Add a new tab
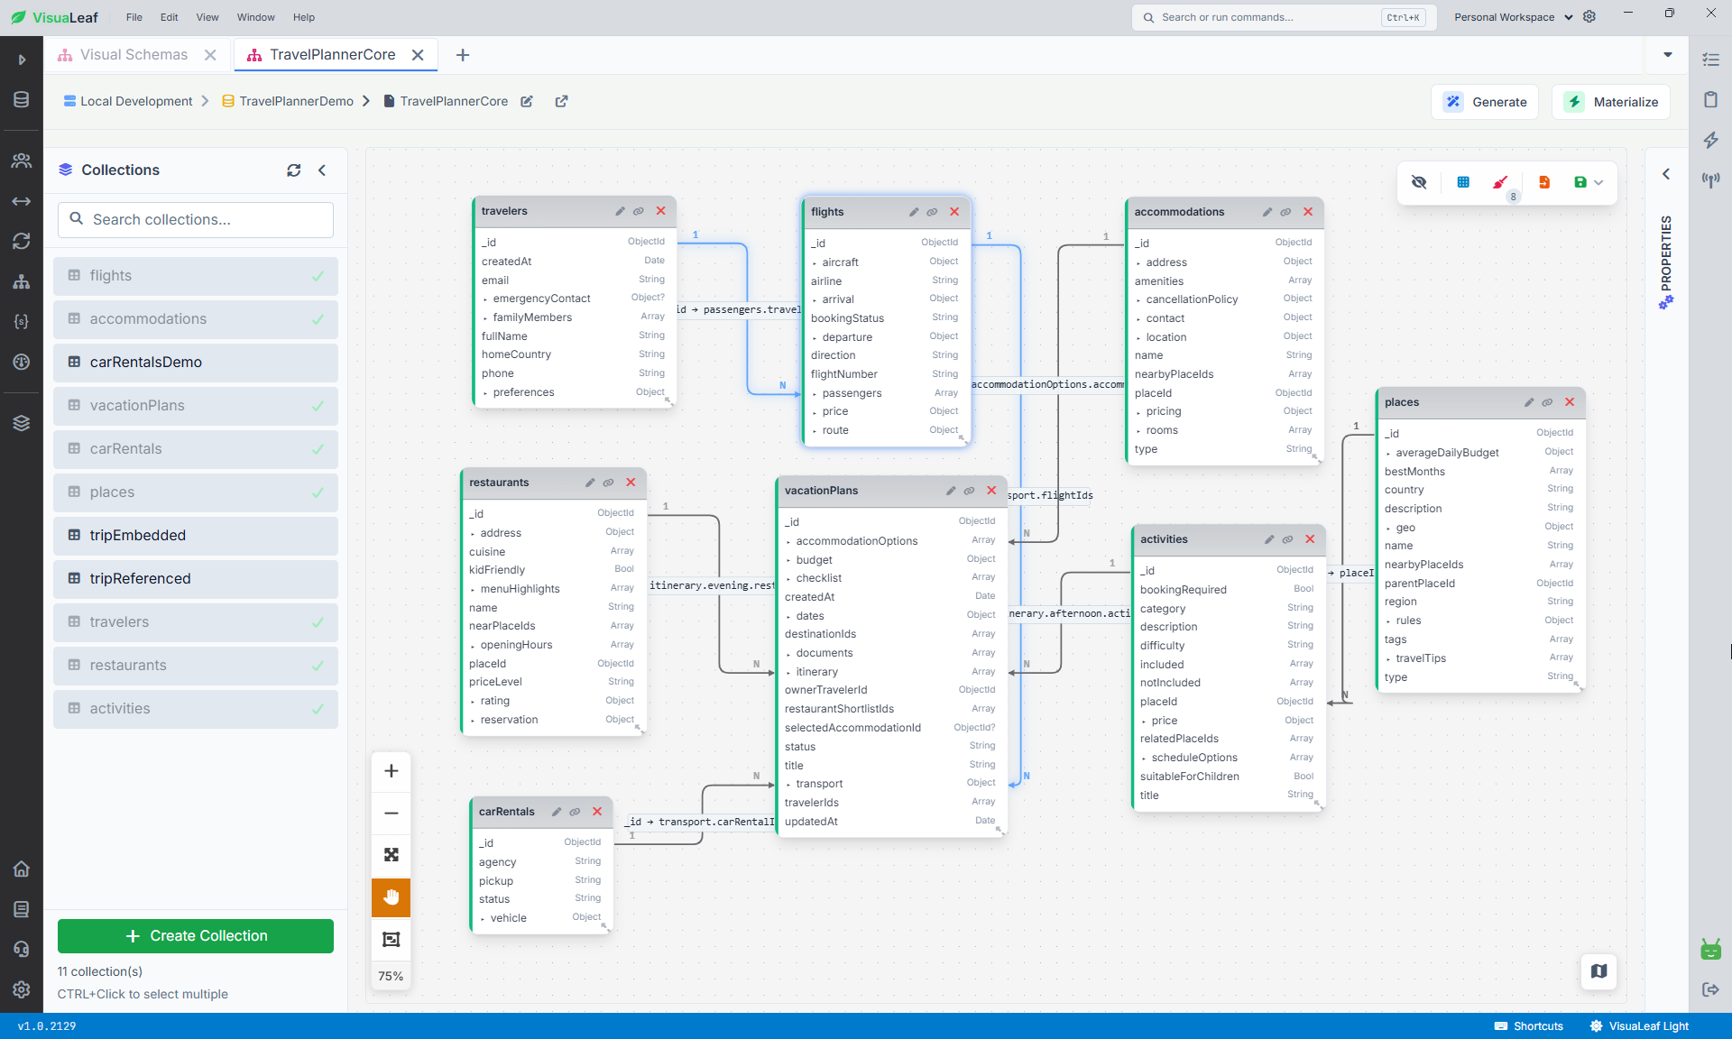 click(x=463, y=55)
